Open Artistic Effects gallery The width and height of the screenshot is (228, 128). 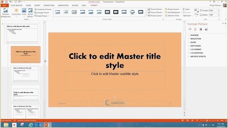(30, 13)
